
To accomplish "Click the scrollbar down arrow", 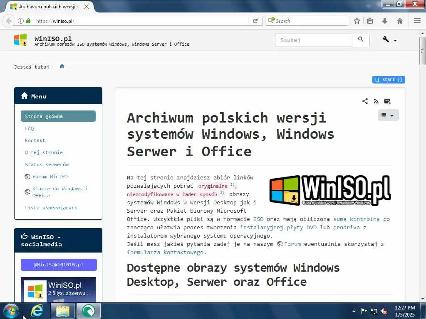I will coord(422,299).
